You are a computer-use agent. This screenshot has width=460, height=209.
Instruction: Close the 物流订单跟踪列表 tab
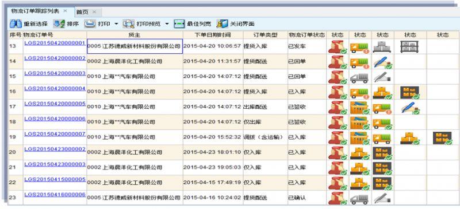click(x=65, y=11)
